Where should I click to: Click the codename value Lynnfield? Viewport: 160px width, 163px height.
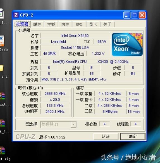point(59,42)
